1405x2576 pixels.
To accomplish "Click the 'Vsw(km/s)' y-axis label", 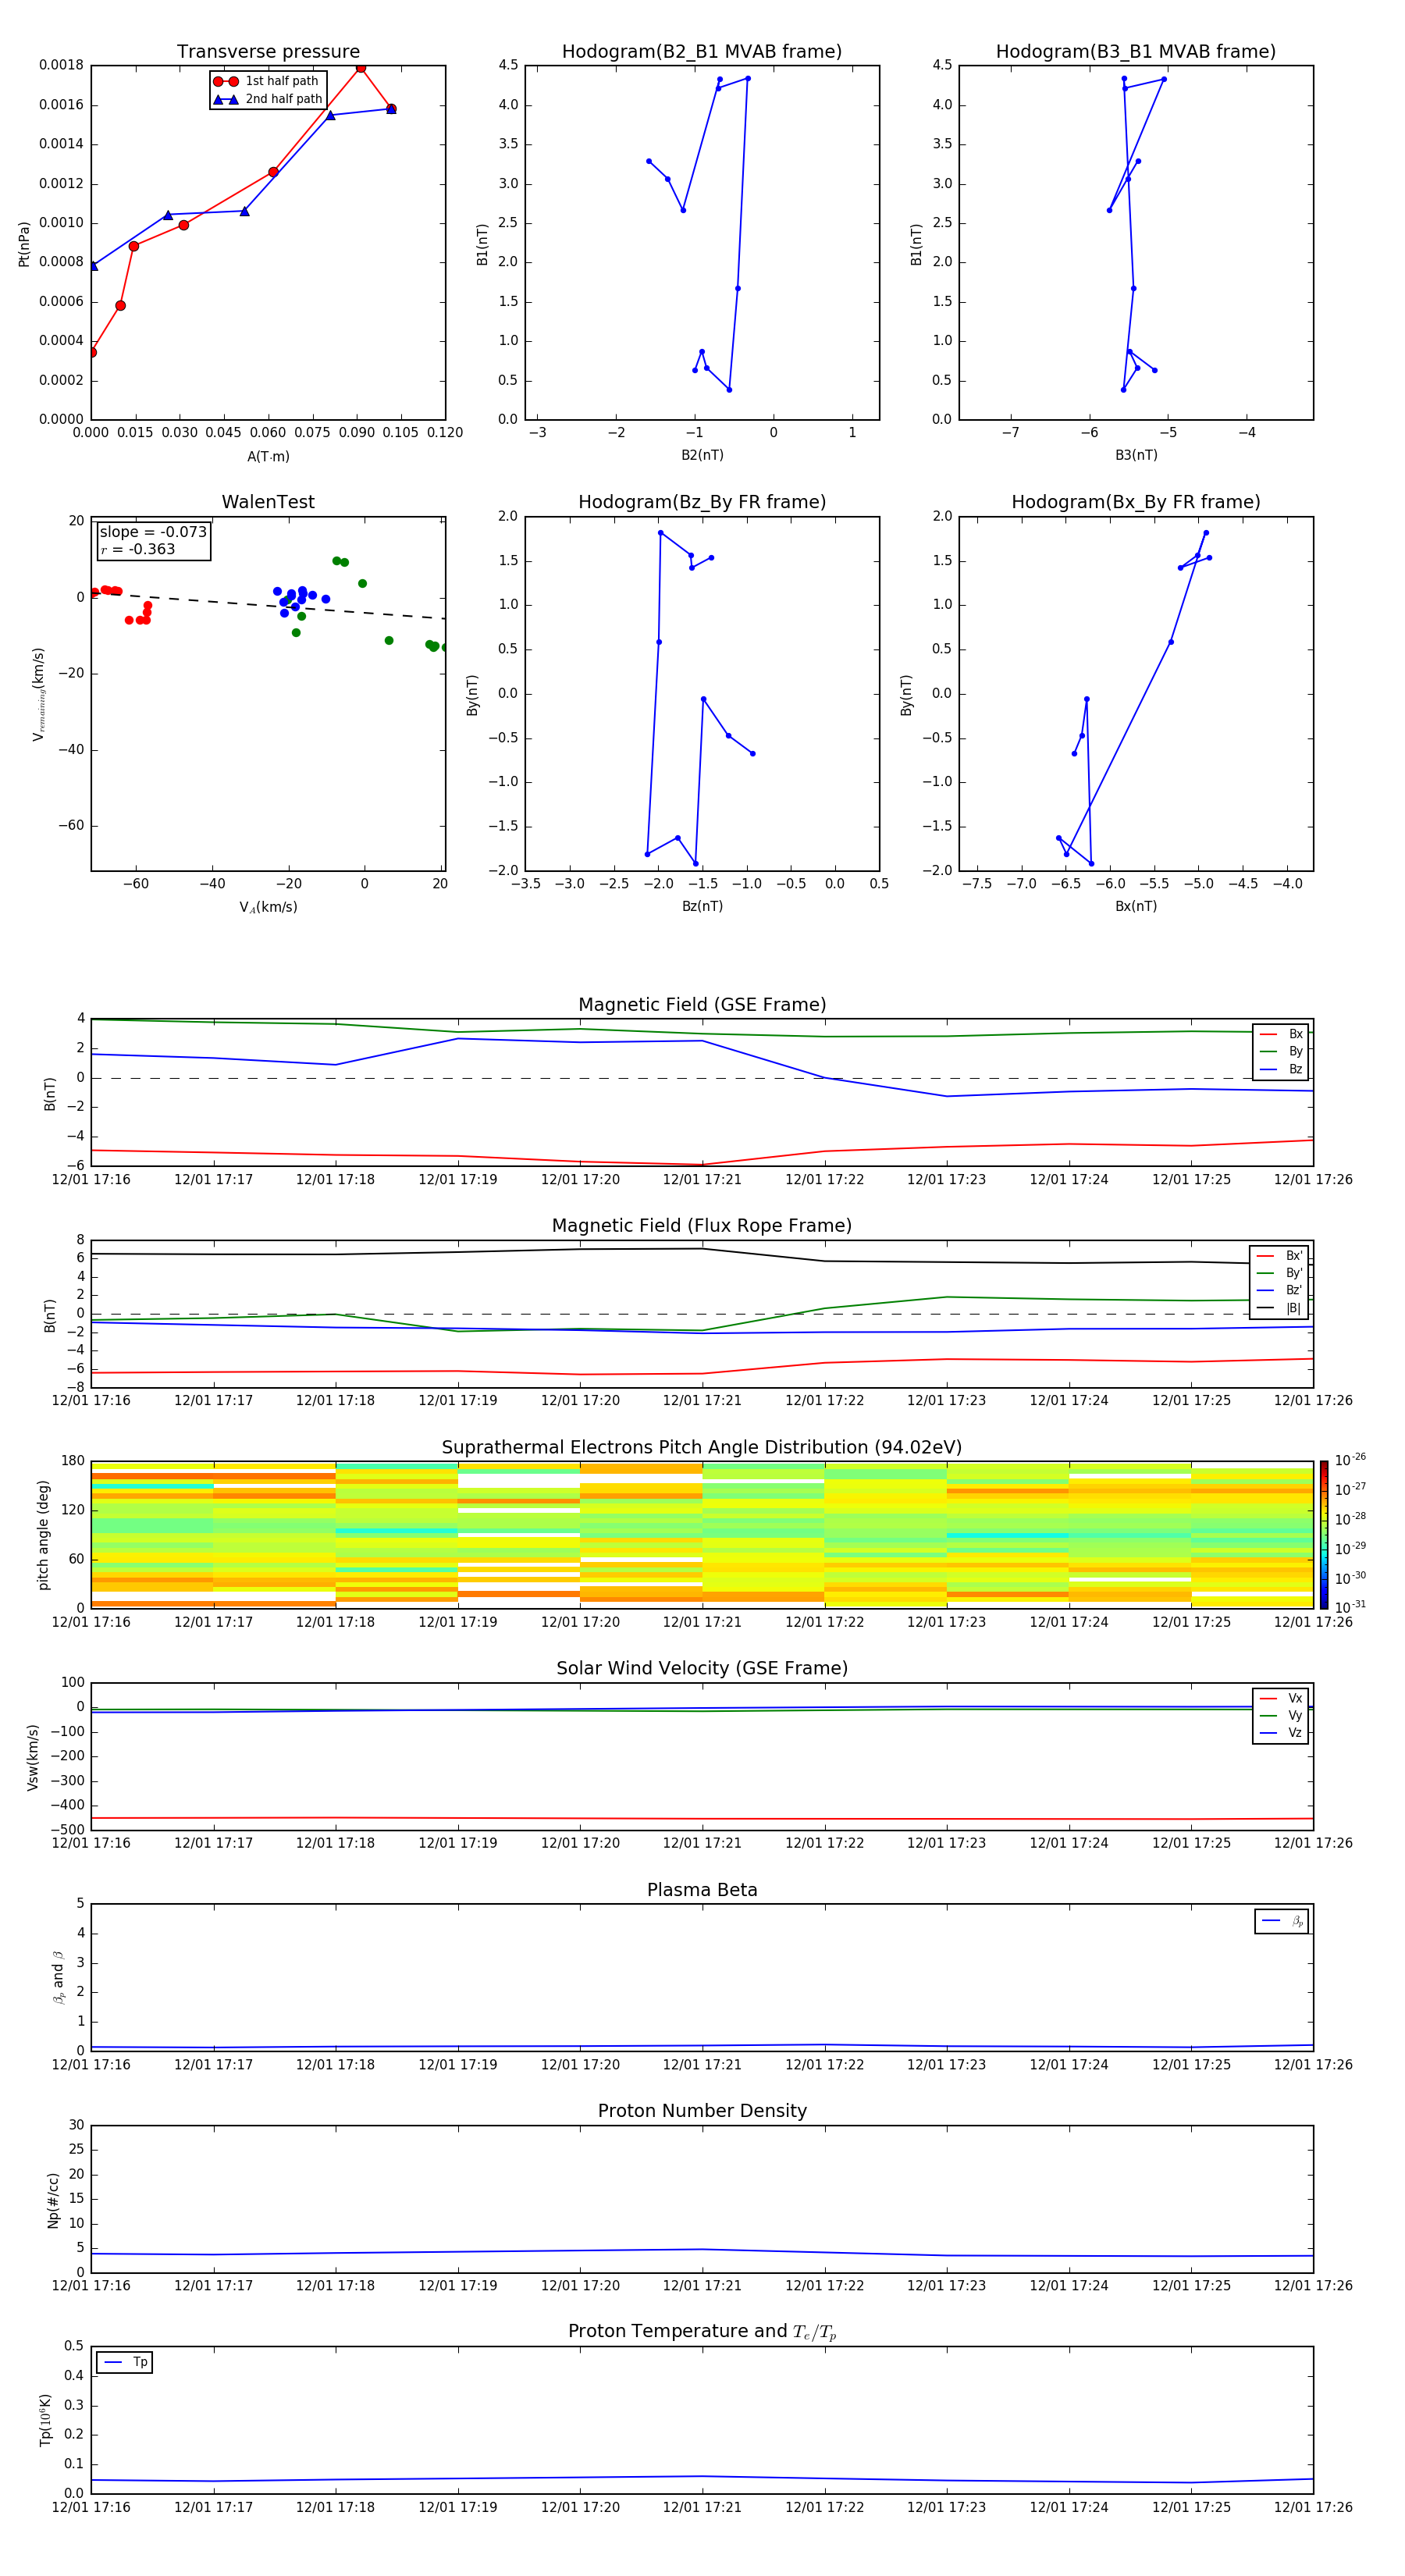I will click(33, 1757).
